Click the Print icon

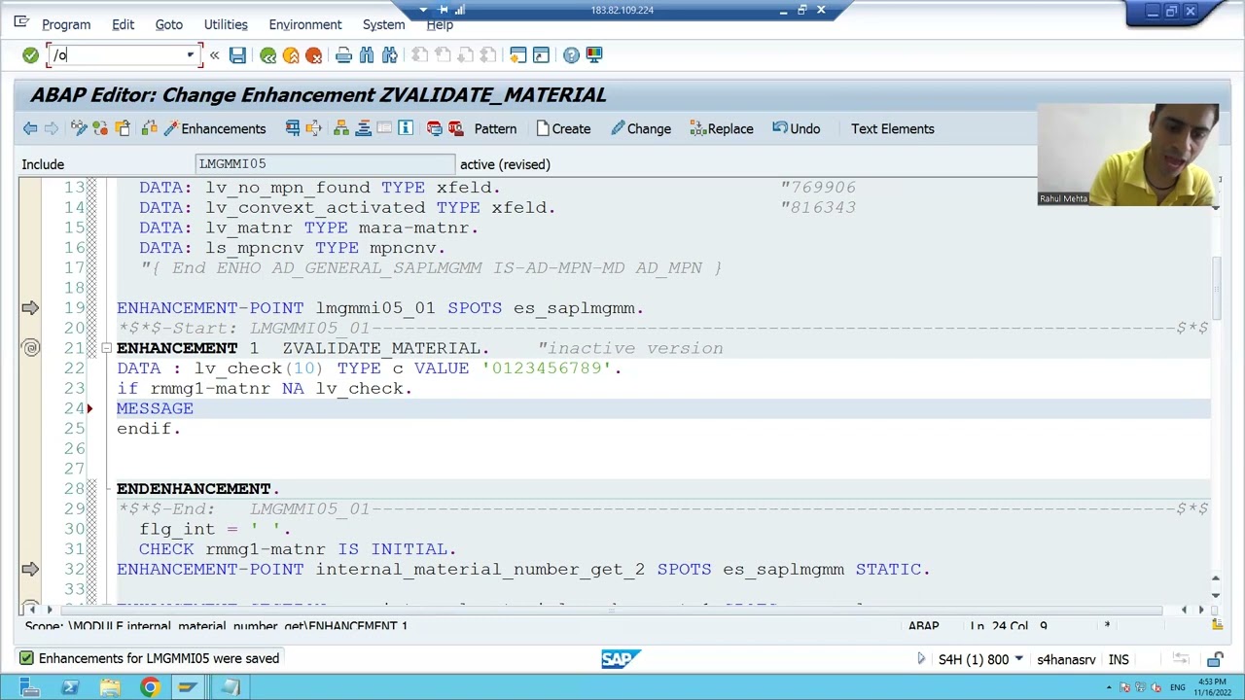click(x=343, y=55)
